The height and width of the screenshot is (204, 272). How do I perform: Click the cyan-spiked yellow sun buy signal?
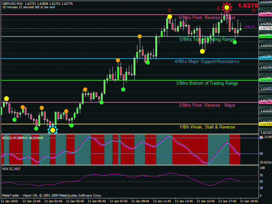click(53, 130)
